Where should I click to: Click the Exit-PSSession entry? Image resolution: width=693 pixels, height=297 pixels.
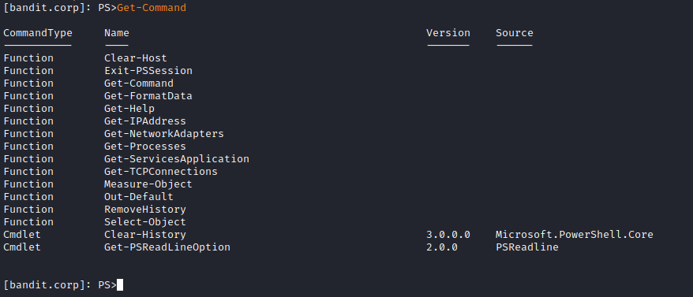coord(148,71)
